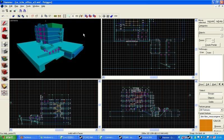Screen dimensions: 224x140
Task: Click the Cut scissors icon
Action: (x=42, y=16)
